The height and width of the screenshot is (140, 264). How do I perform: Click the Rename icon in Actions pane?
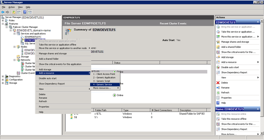pyautogui.click(x=218, y=88)
